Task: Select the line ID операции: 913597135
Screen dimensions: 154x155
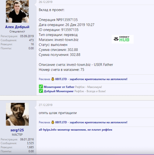Action: [x=59, y=30]
